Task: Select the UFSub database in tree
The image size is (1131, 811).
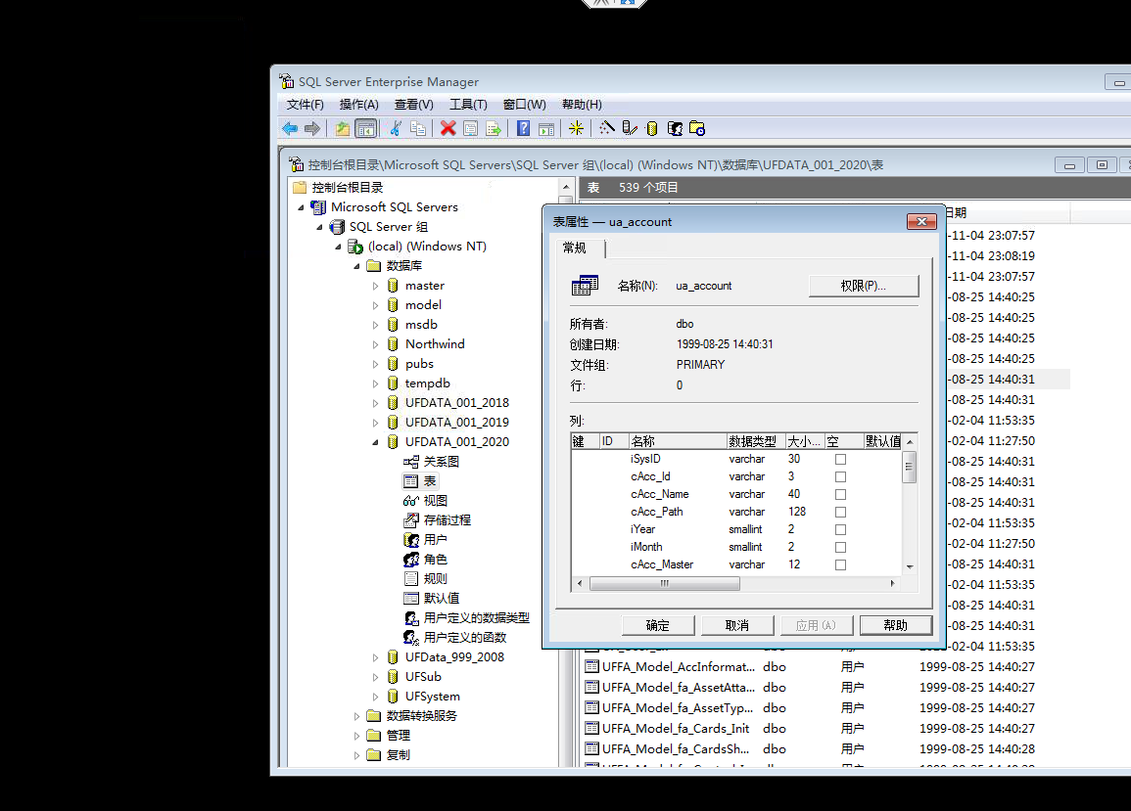Action: coord(423,677)
